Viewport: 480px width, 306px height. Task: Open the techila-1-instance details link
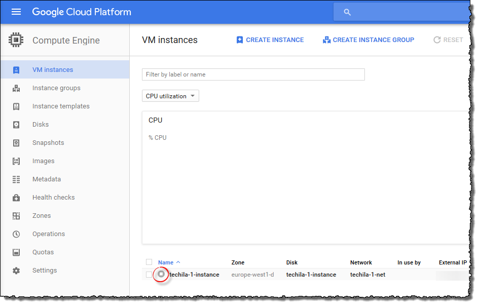[194, 275]
